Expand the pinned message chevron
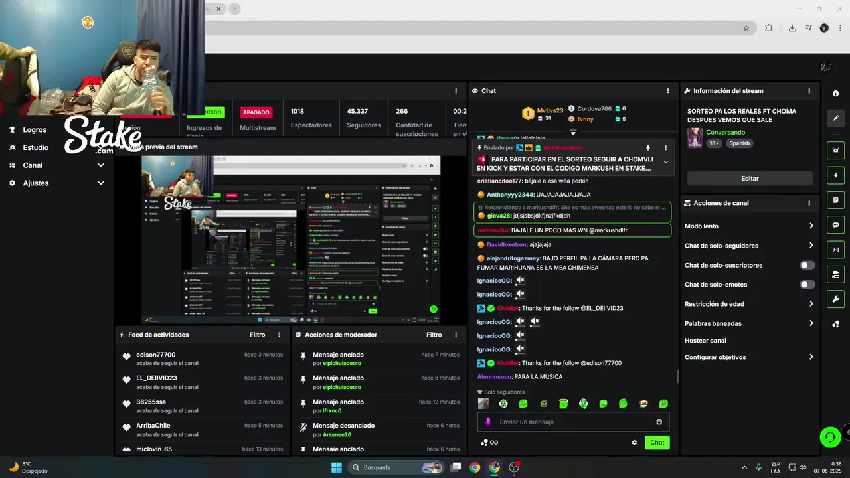Image resolution: width=850 pixels, height=478 pixels. pos(665,162)
